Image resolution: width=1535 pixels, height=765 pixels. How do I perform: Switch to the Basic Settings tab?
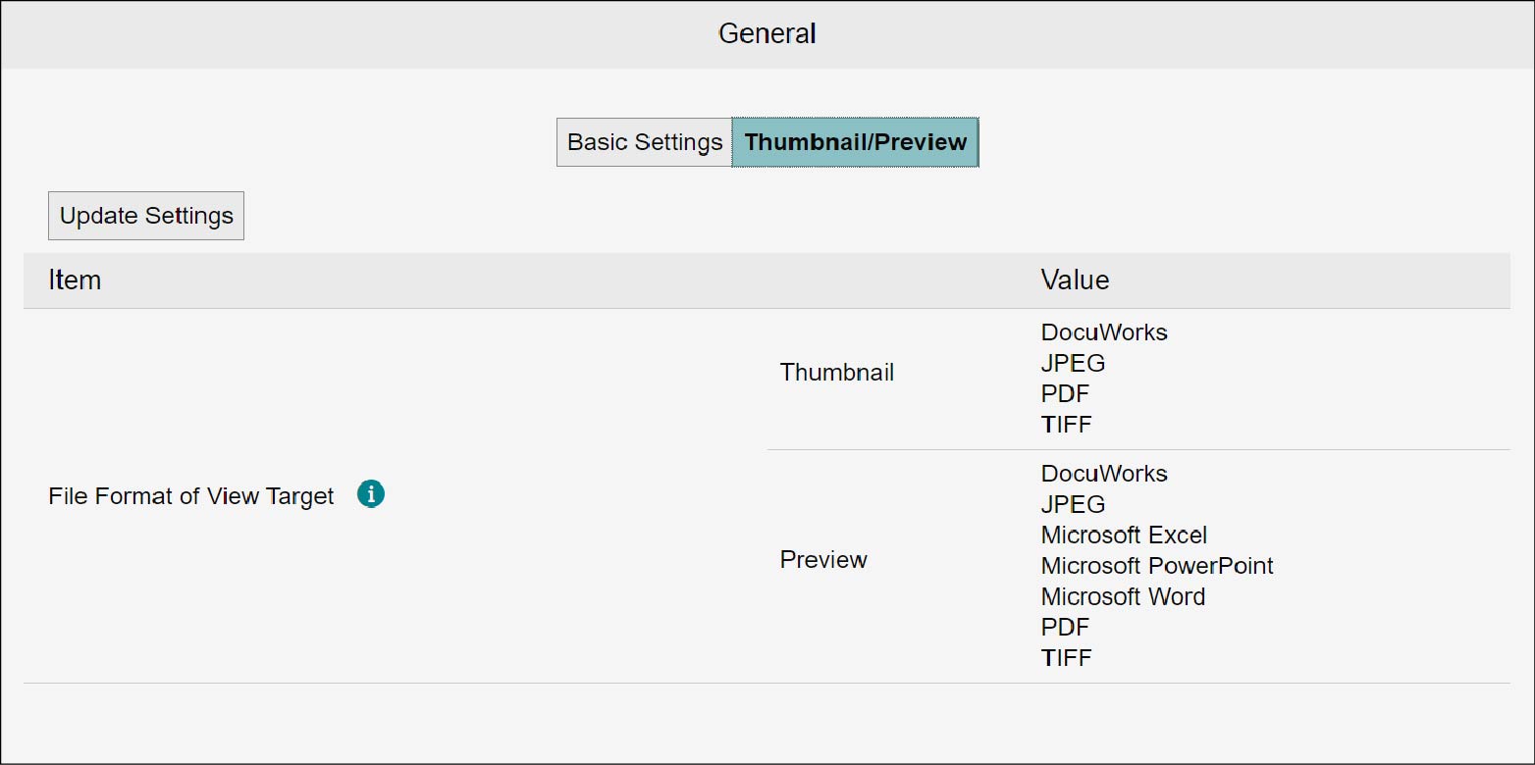point(645,142)
